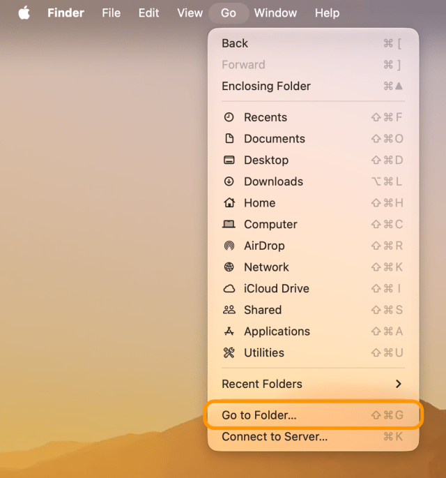The image size is (446, 478).
Task: Click the Documents label text
Action: pos(275,139)
